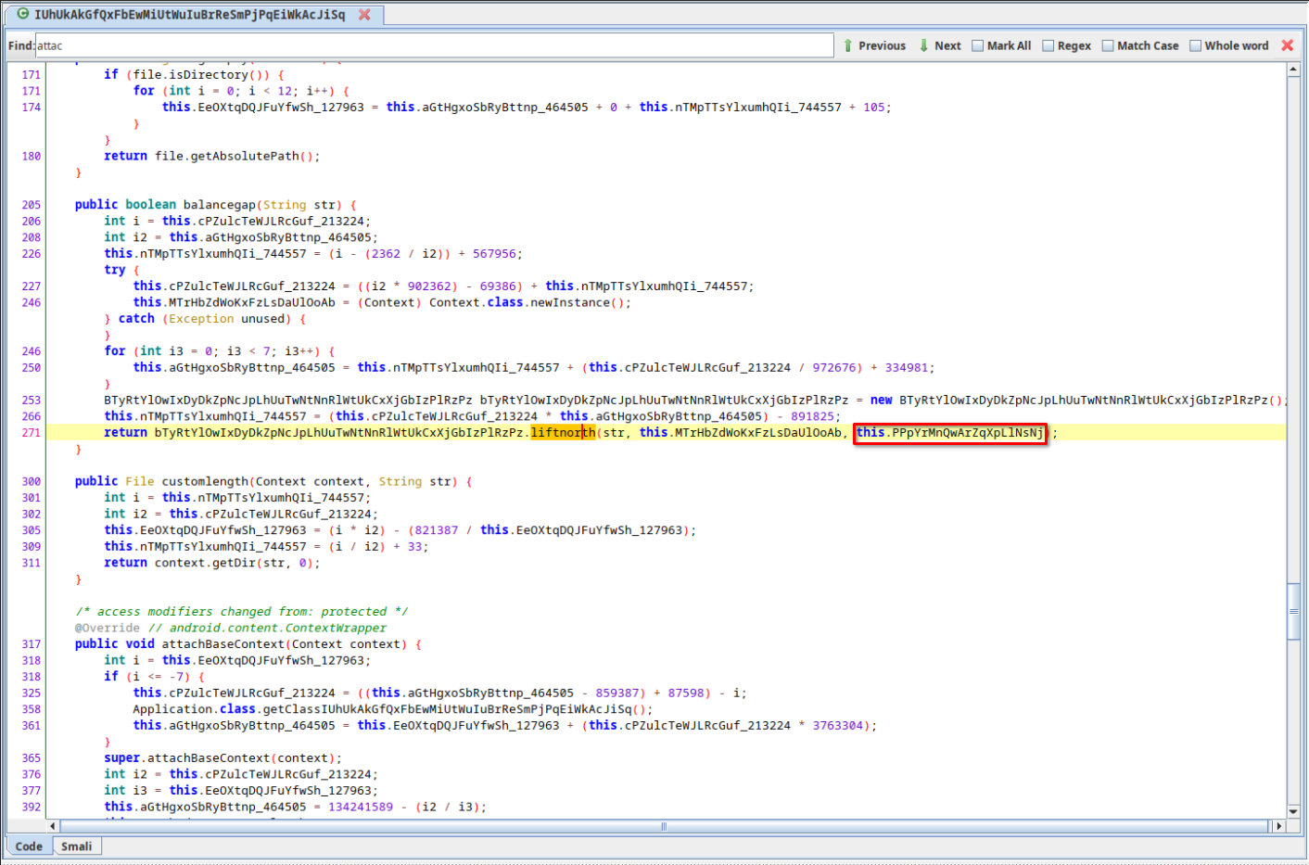Click line number 300 in gutter
The image size is (1309, 865).
[32, 482]
